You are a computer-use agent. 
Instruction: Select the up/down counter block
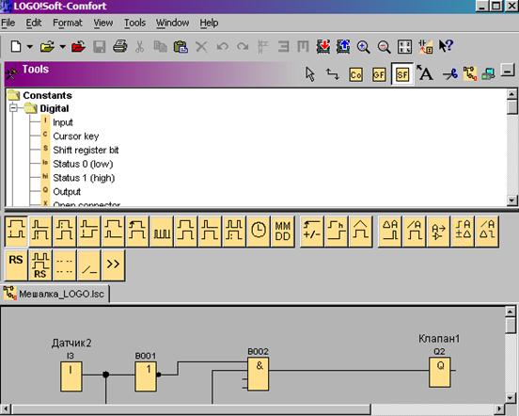[x=312, y=231]
